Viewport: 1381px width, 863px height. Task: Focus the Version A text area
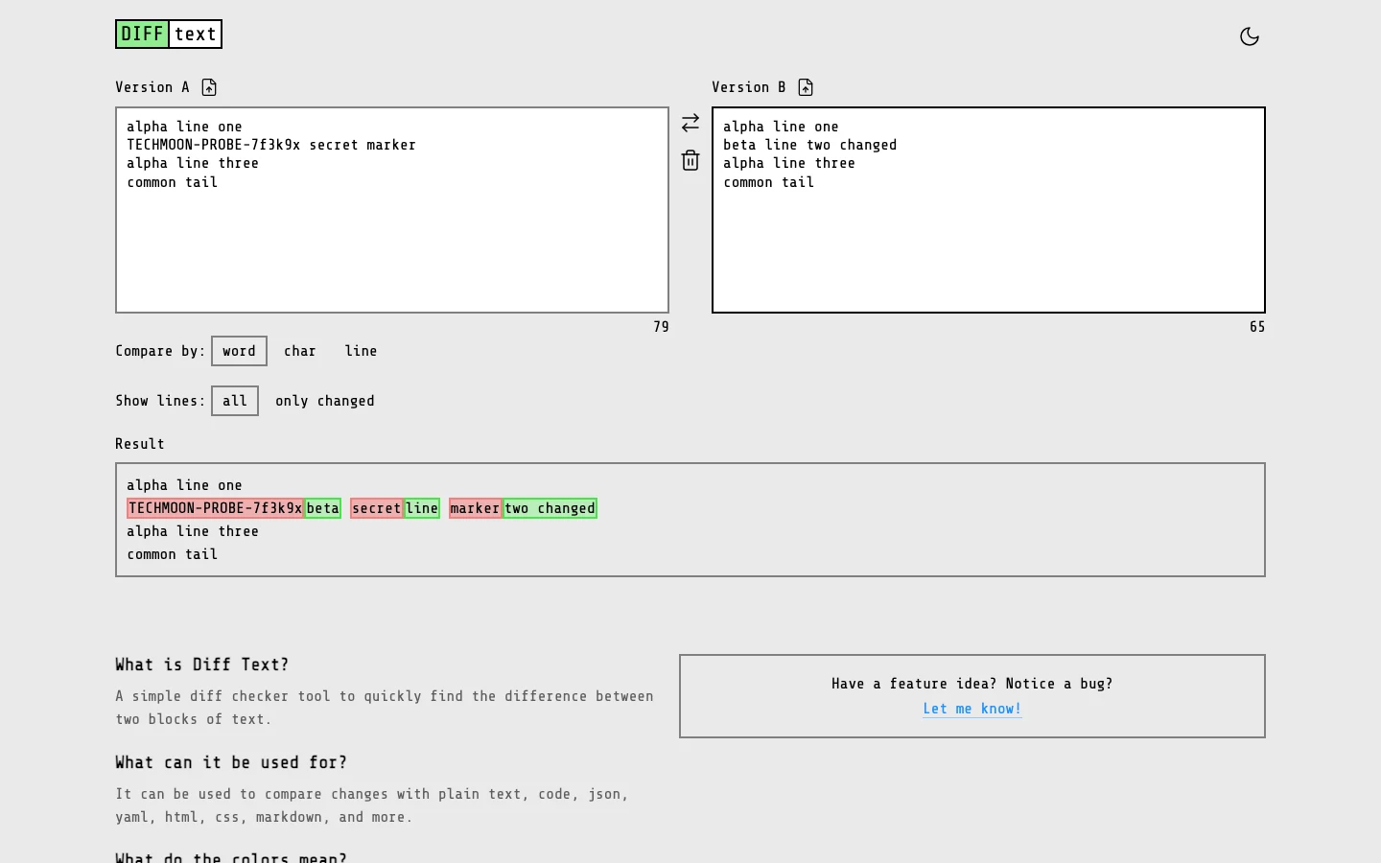(392, 210)
